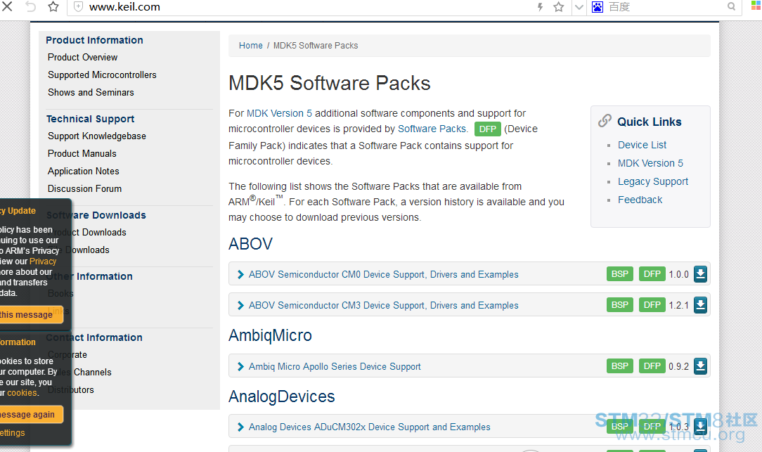Open Supported Microcontrollers in sidebar
This screenshot has width=762, height=452.
pyautogui.click(x=102, y=75)
